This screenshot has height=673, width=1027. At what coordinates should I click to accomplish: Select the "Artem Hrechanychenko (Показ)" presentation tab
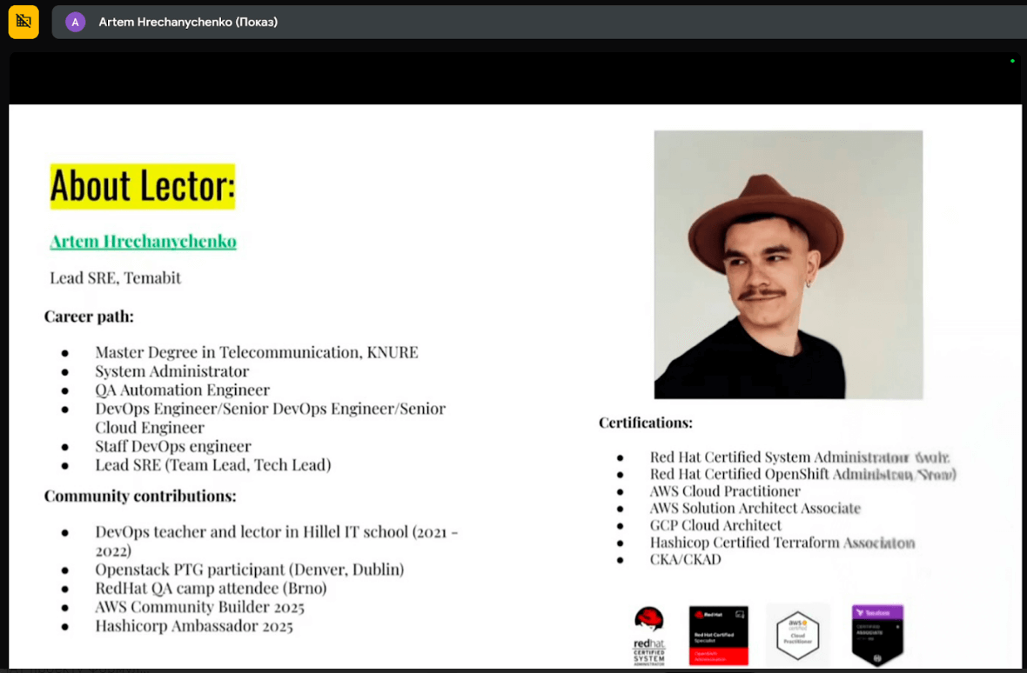point(188,22)
